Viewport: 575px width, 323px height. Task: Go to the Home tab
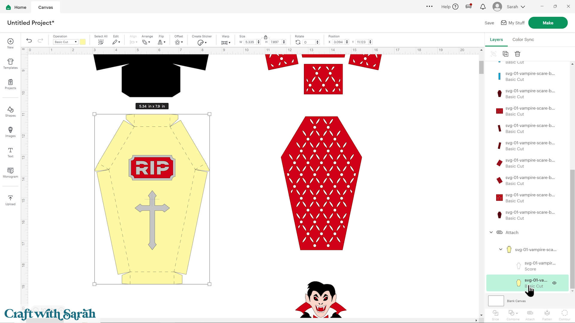(x=16, y=7)
